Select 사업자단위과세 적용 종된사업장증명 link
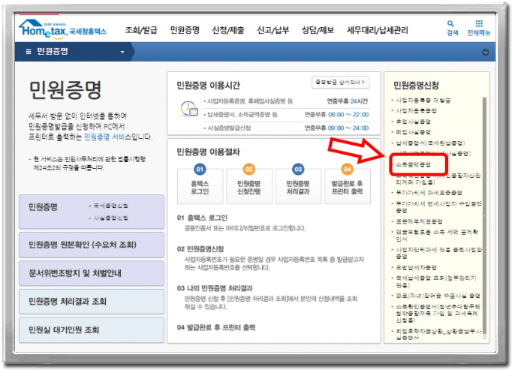This screenshot has width=512, height=370. pyautogui.click(x=438, y=253)
